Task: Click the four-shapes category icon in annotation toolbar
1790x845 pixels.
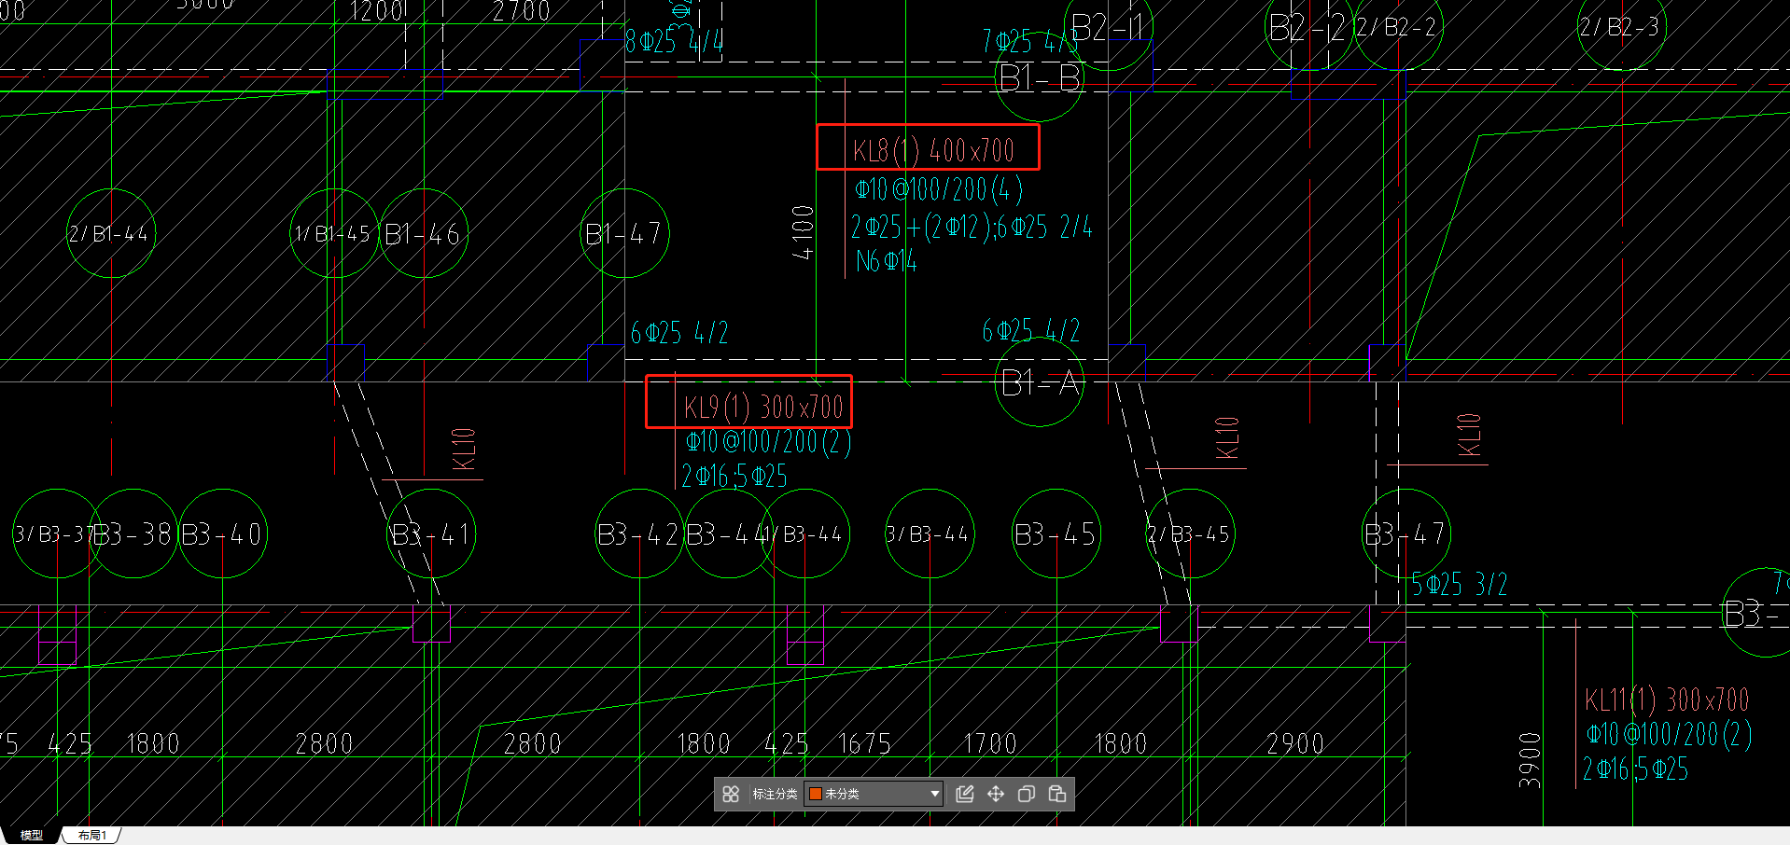Action: coord(731,794)
